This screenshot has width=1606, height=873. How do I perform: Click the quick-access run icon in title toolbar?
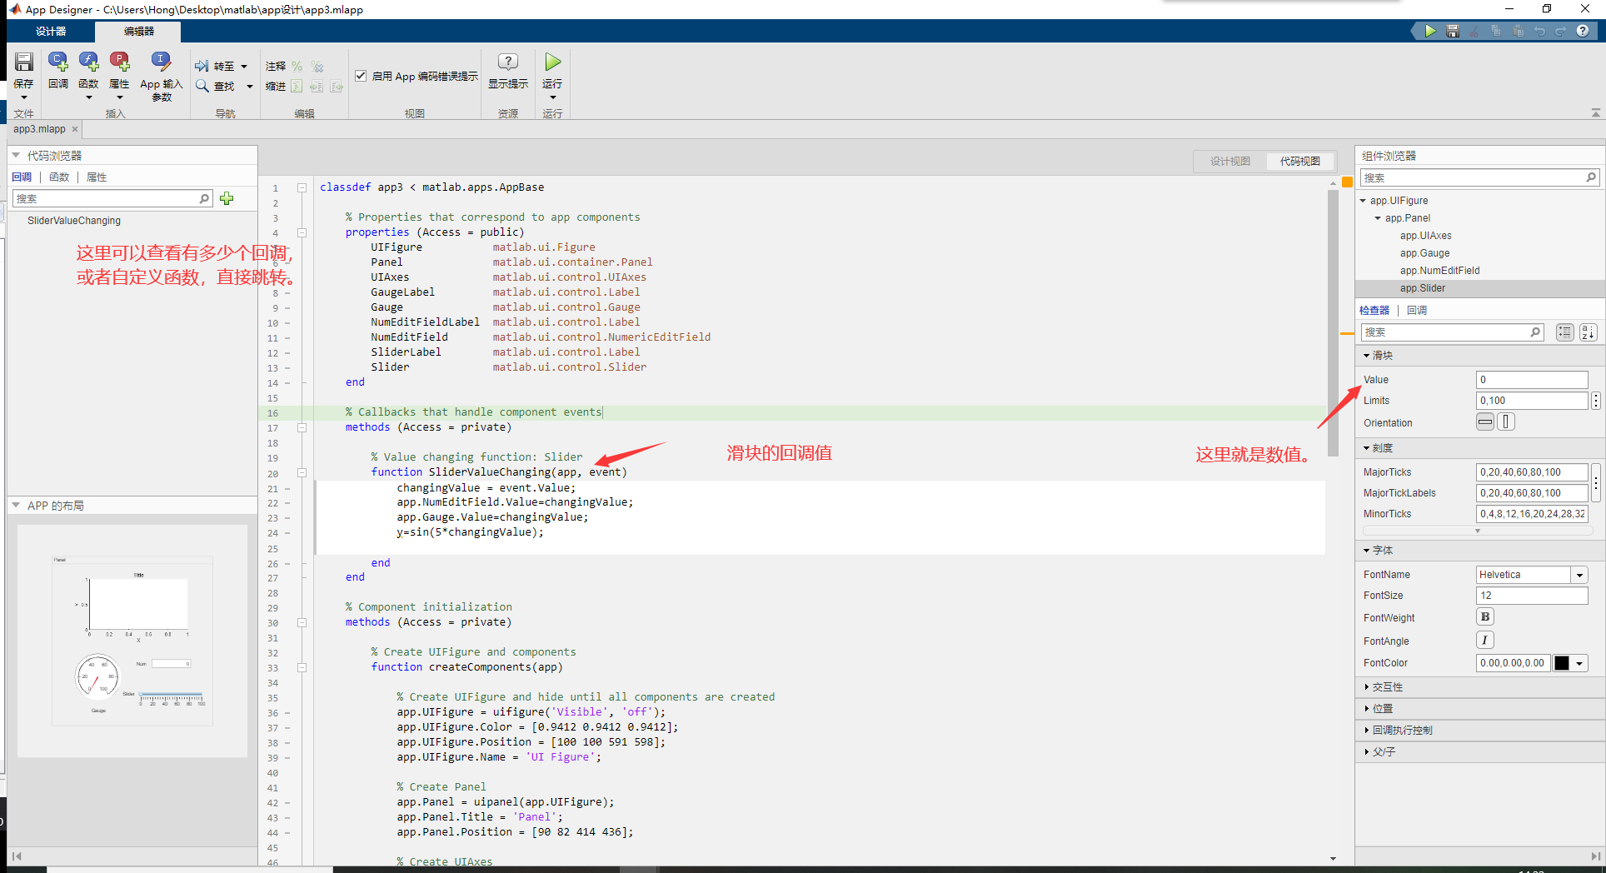[1430, 31]
